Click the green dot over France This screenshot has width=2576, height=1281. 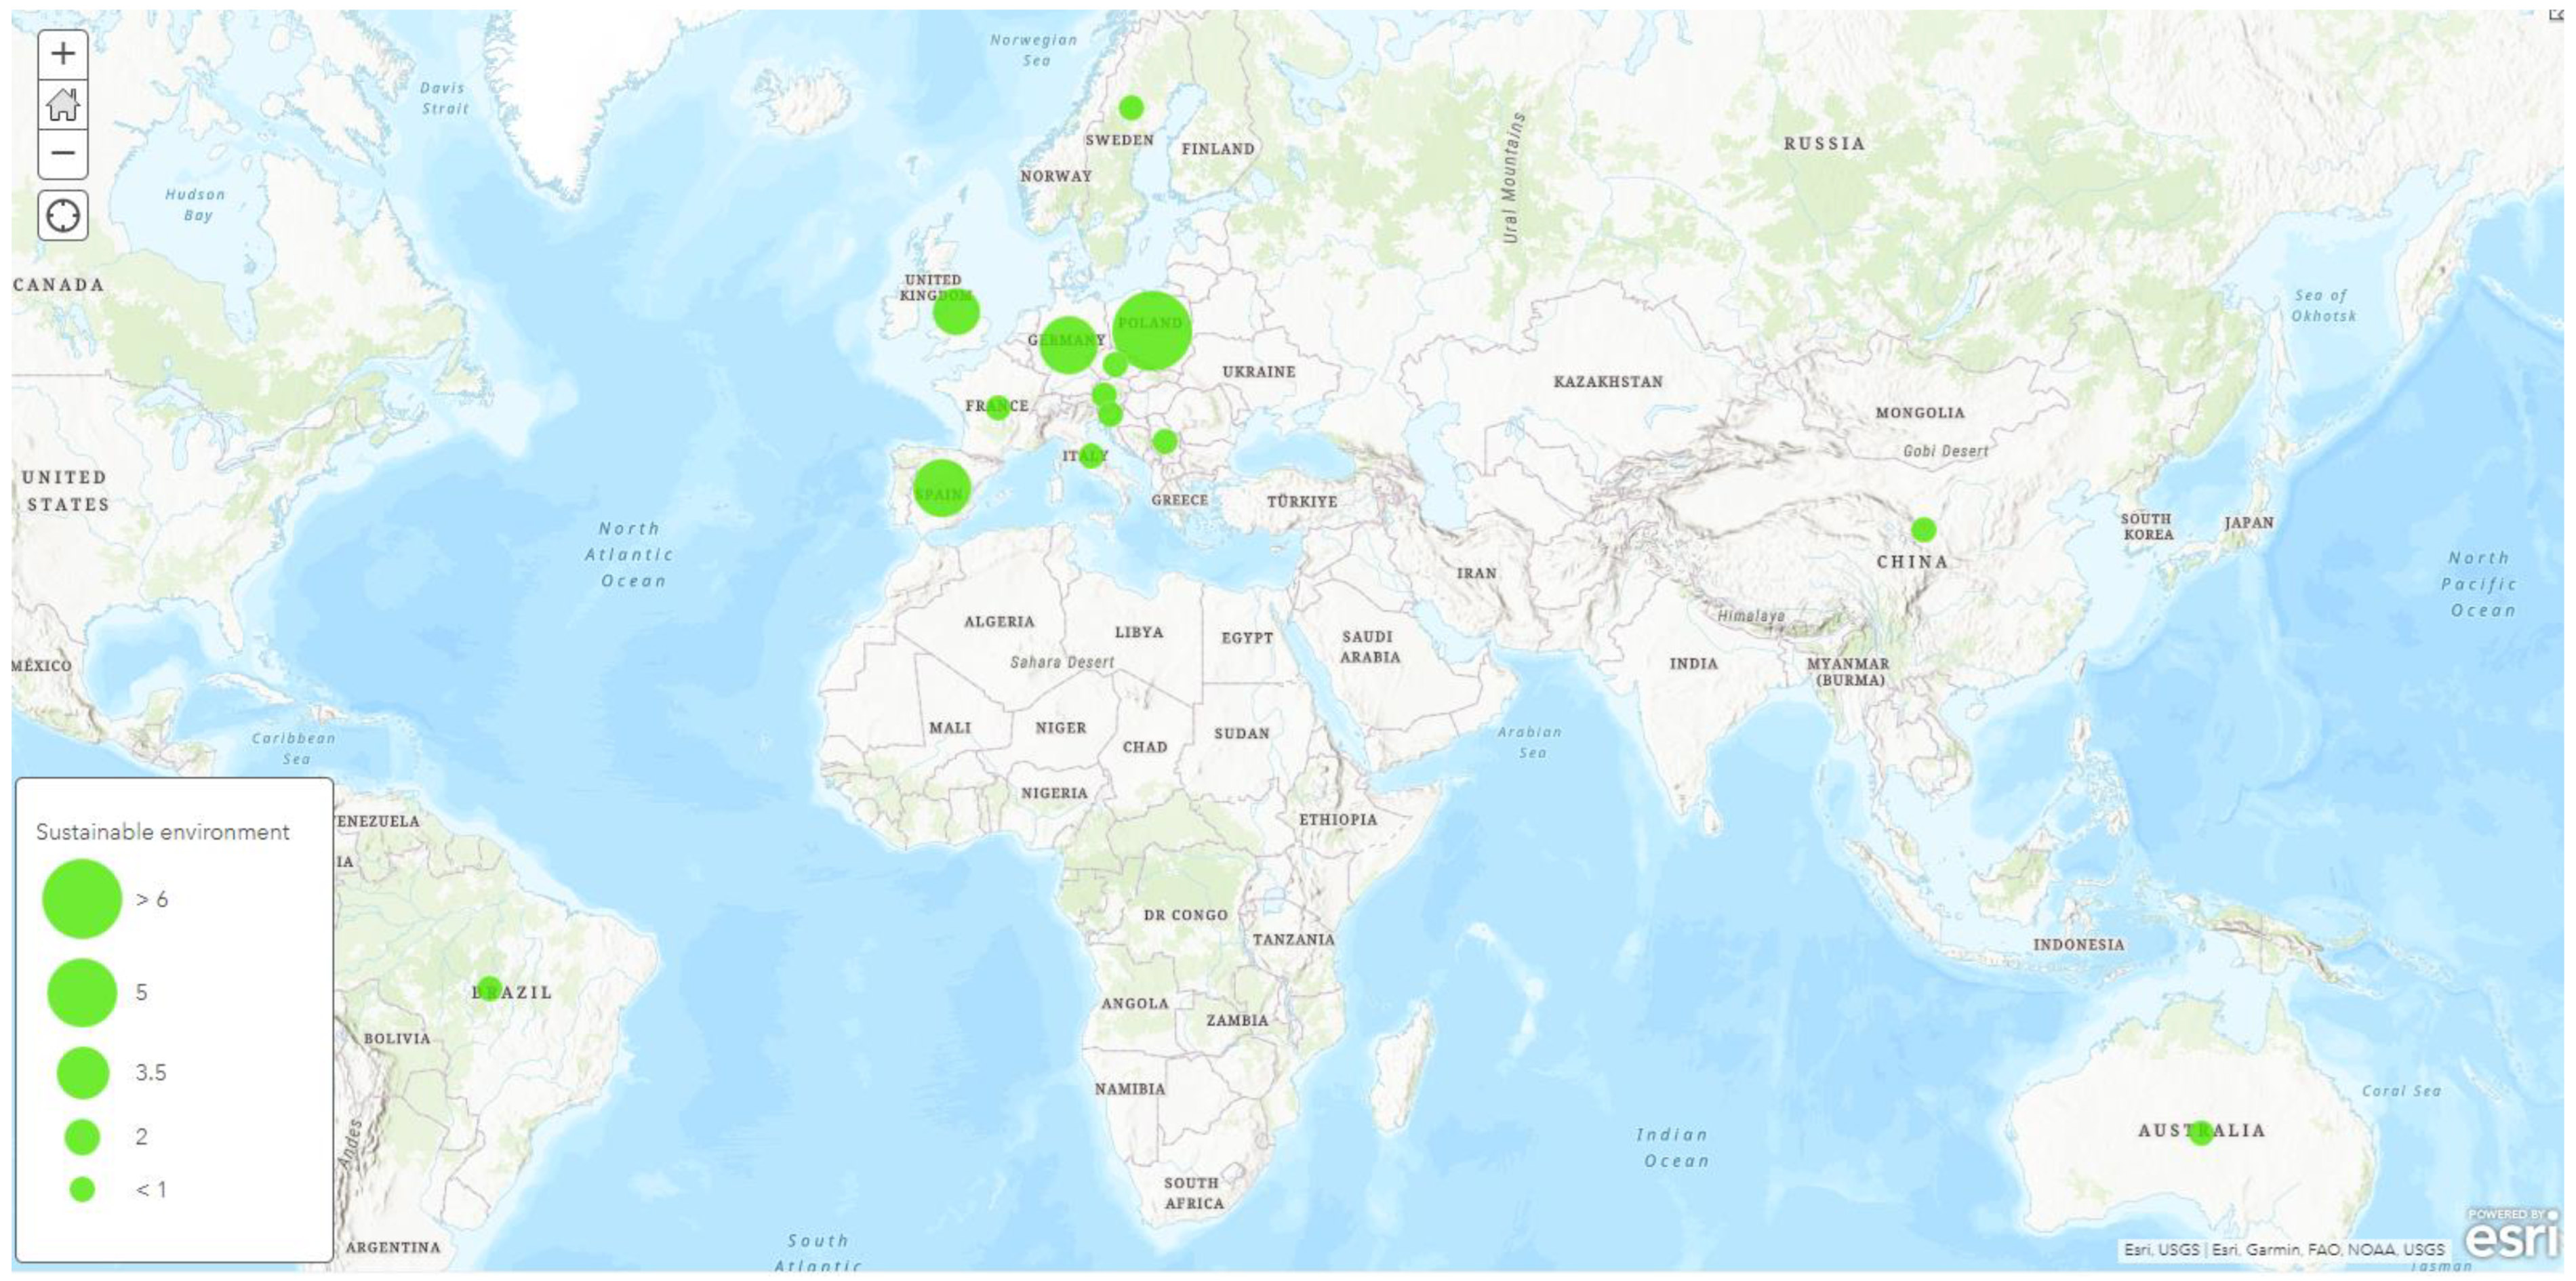point(997,407)
